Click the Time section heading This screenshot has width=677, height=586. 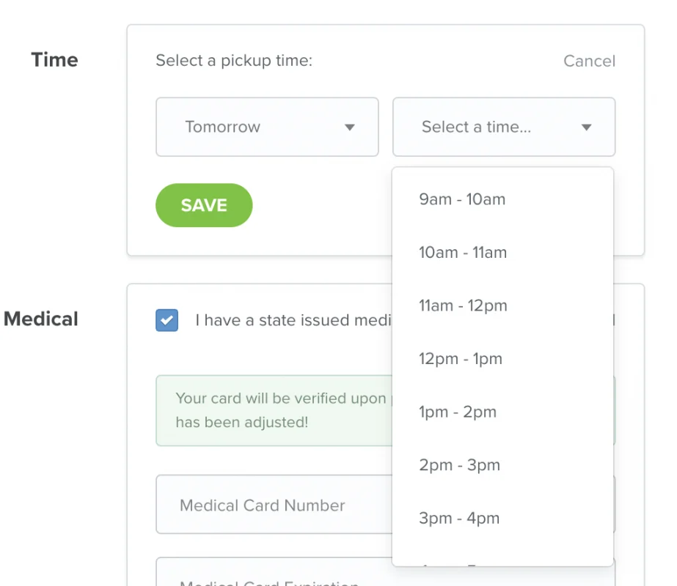[54, 60]
